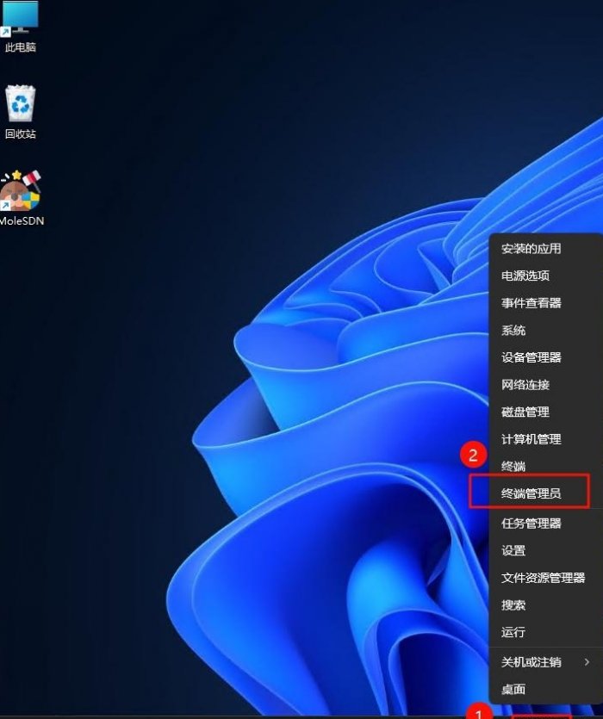Select 计算机管理 menu item
603x719 pixels.
(531, 439)
